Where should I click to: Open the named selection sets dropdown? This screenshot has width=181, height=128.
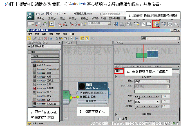[x=109, y=23]
